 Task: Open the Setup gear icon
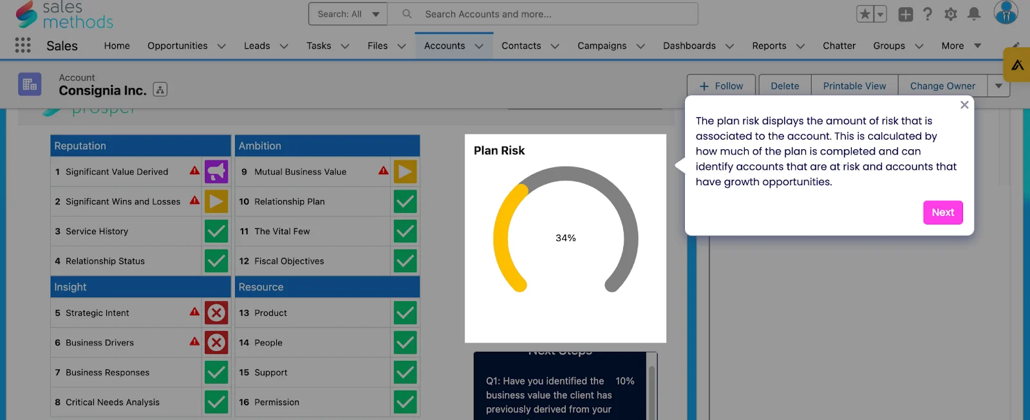pyautogui.click(x=951, y=14)
